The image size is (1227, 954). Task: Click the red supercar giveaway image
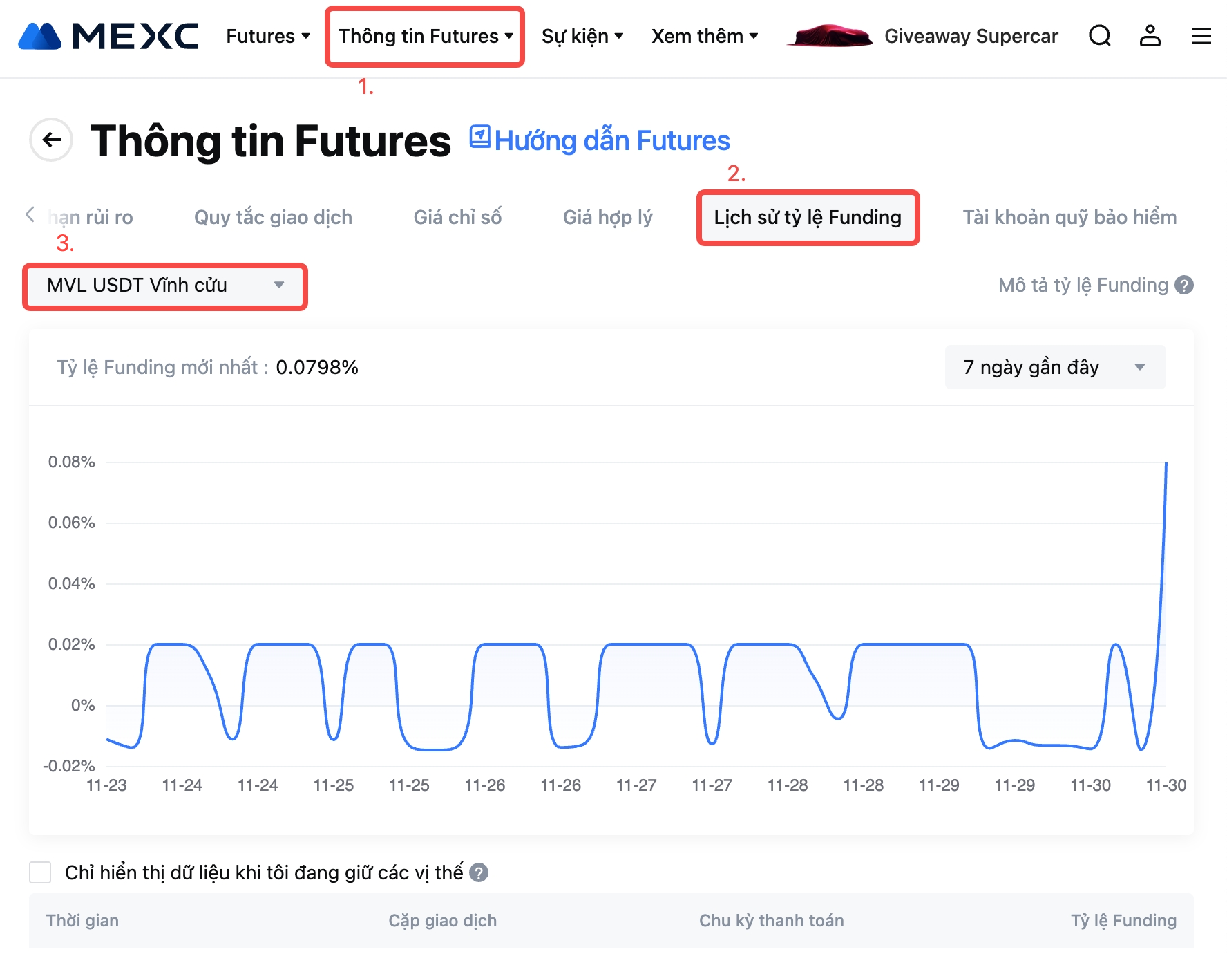831,36
